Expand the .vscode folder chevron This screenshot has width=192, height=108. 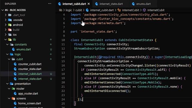[x=6, y=20]
